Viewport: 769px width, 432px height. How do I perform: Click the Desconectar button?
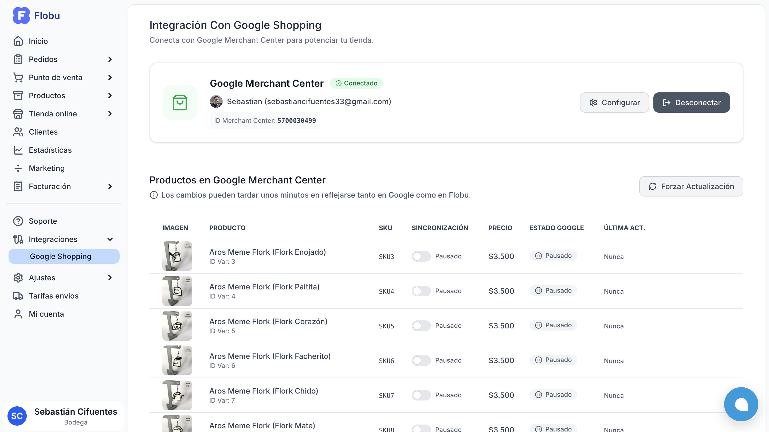691,103
